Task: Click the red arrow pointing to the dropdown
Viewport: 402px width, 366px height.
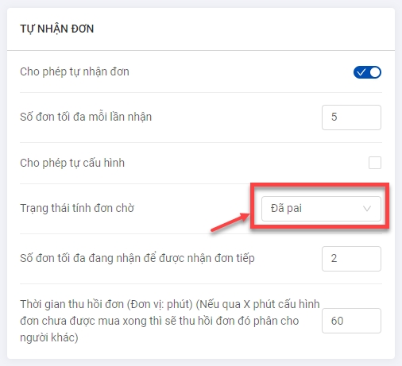Action: (x=230, y=222)
